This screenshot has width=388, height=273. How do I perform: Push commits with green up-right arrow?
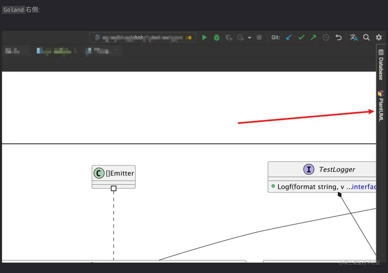[x=314, y=37]
